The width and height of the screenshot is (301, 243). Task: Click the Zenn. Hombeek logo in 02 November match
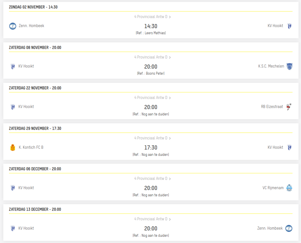click(13, 26)
